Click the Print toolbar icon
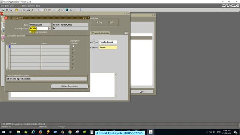The height and width of the screenshot is (135, 240). coord(28,10)
